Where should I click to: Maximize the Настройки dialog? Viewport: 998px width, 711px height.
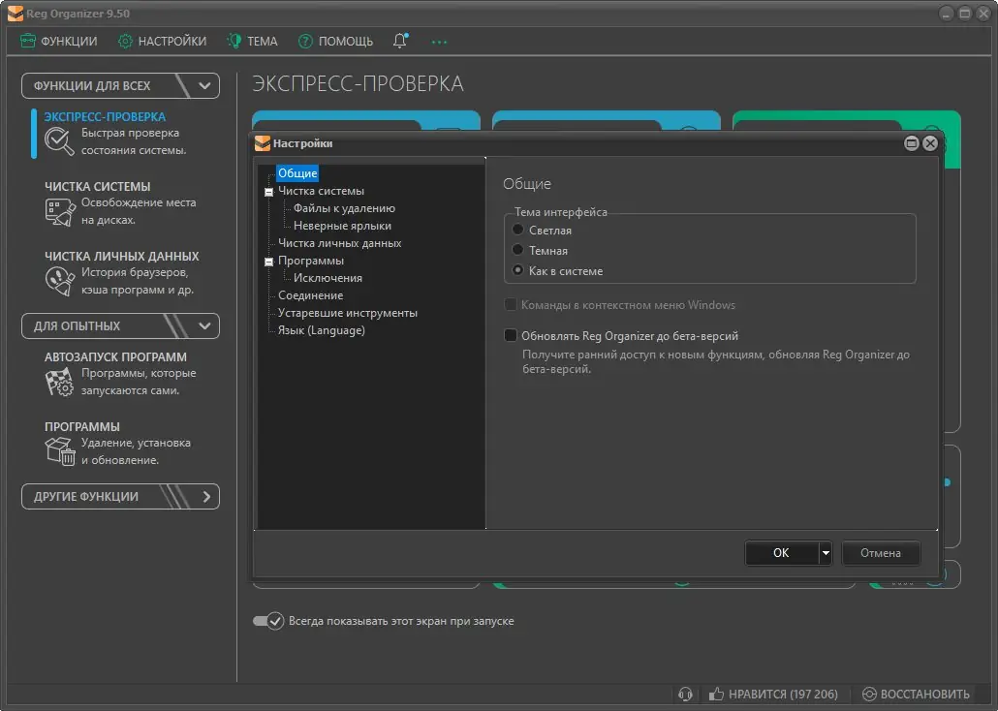coord(912,143)
